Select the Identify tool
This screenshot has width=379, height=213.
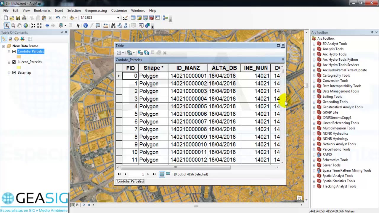click(x=86, y=26)
